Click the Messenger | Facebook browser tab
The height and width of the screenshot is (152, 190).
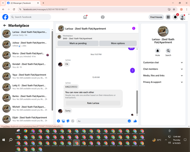[x=23, y=3]
